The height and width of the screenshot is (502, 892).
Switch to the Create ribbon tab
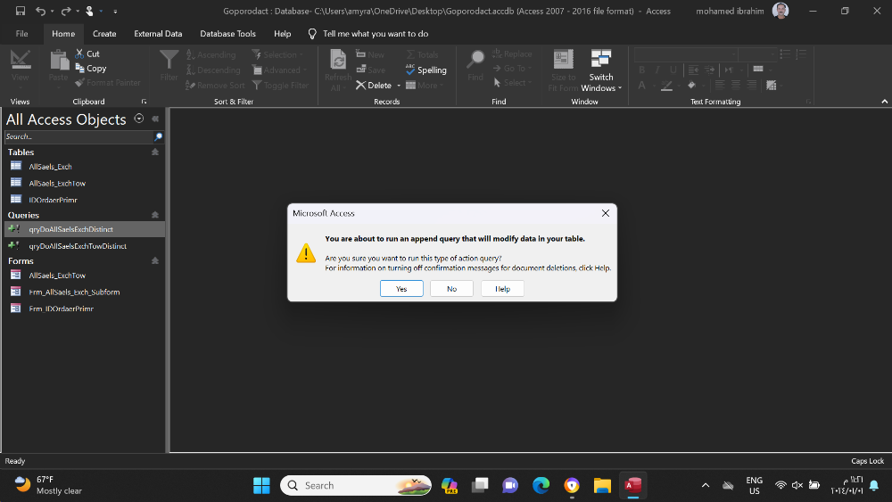click(x=104, y=34)
